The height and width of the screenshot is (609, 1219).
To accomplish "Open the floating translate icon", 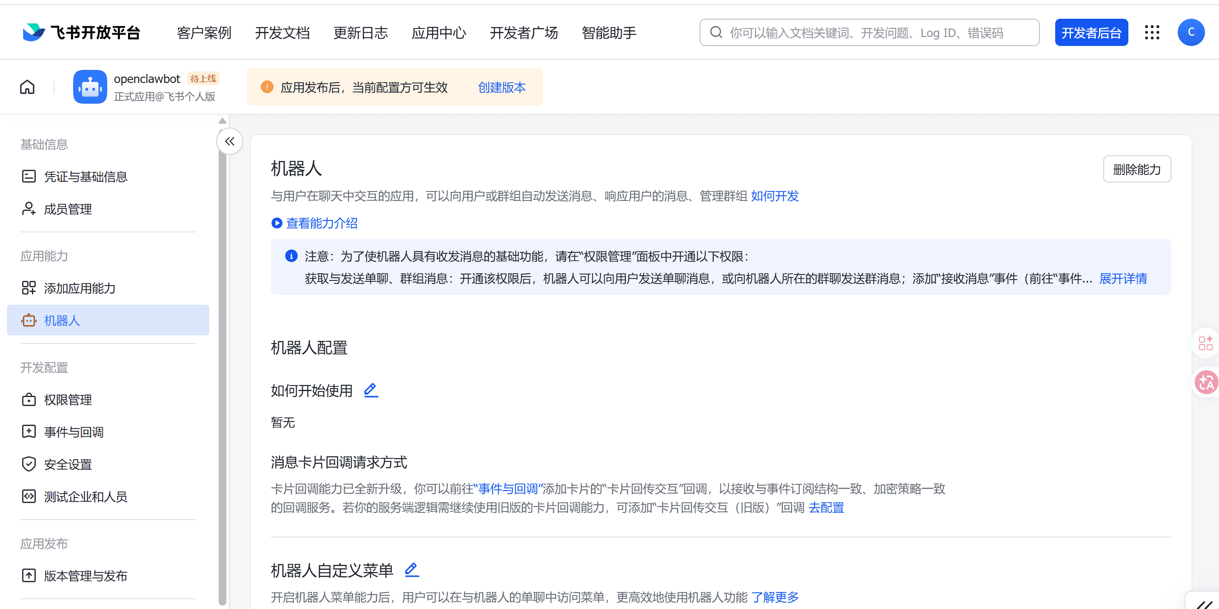I will [x=1205, y=382].
